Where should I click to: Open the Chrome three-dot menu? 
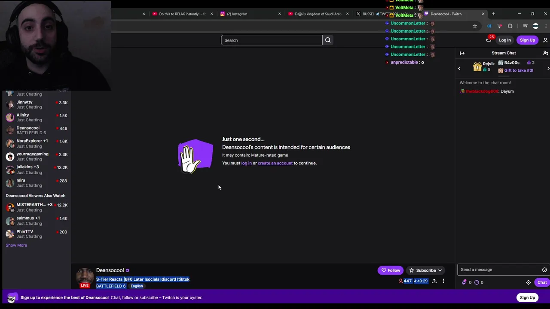546,26
